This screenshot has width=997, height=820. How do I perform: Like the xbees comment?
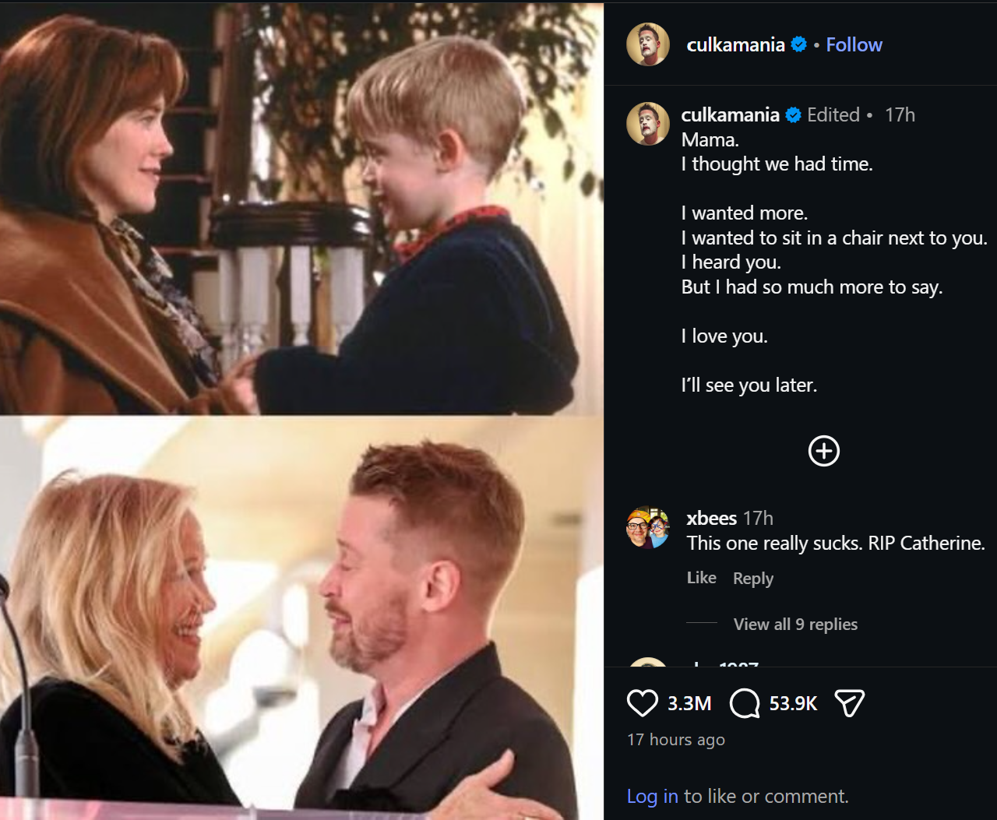pos(701,578)
